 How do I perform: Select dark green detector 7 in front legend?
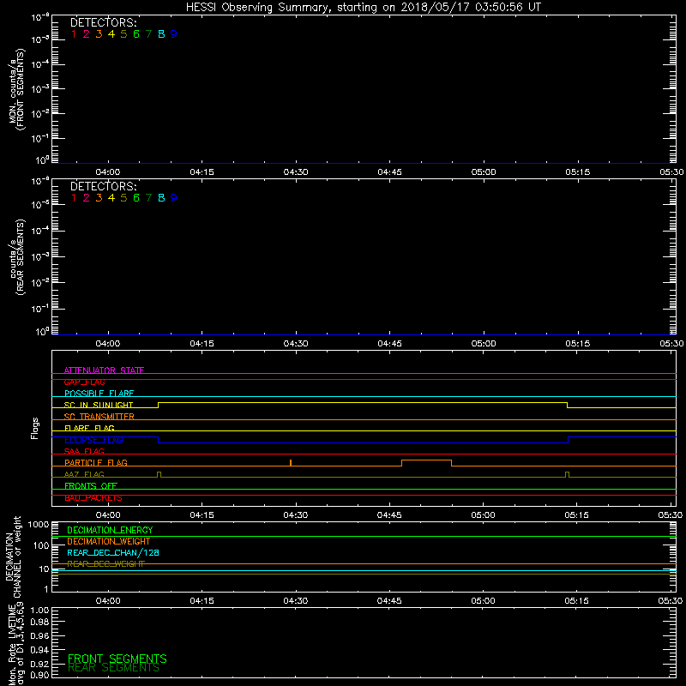click(148, 34)
